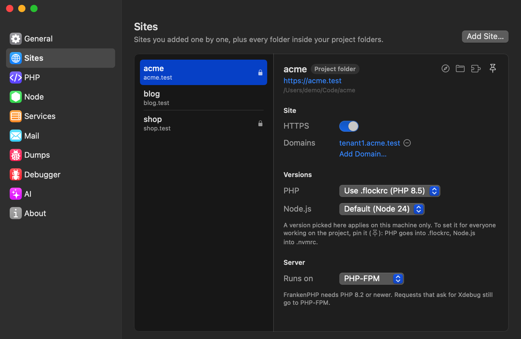Open the Mail envelope icon
Screen dimensions: 521x339
(16, 136)
